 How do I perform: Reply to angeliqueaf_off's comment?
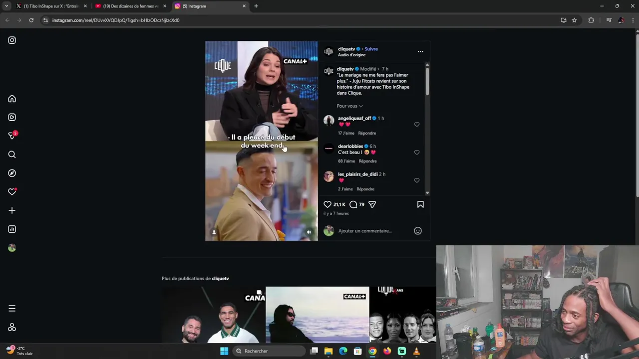pyautogui.click(x=367, y=133)
